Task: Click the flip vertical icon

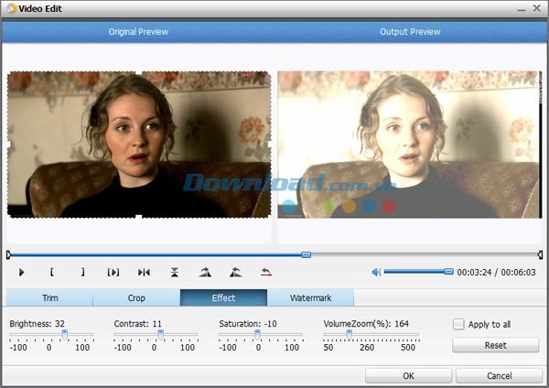Action: point(175,272)
